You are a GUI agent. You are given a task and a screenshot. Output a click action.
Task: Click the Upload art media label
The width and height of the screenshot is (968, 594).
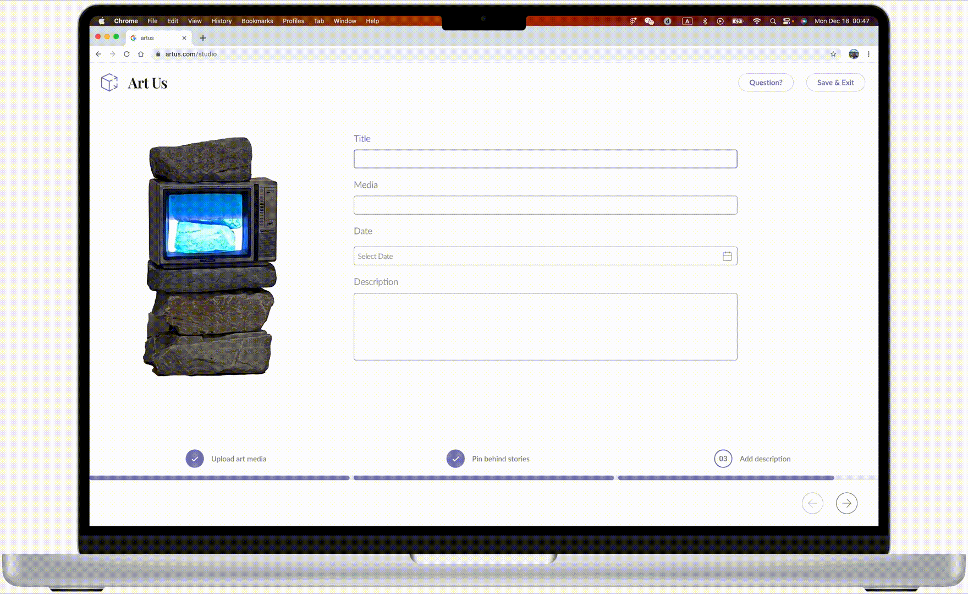coord(239,459)
